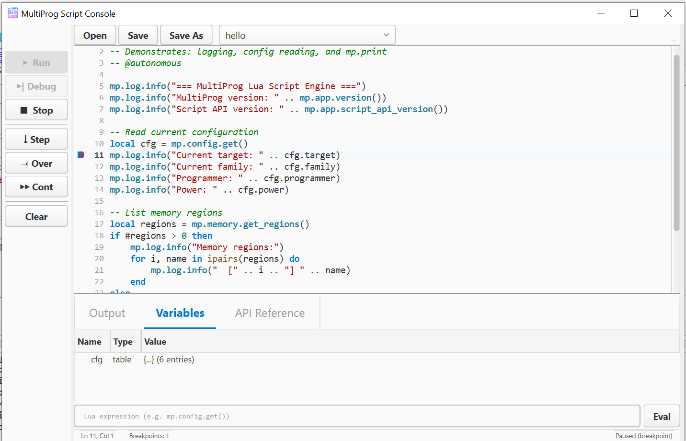Click 'Paused (breakpoint)' status text

(644, 436)
